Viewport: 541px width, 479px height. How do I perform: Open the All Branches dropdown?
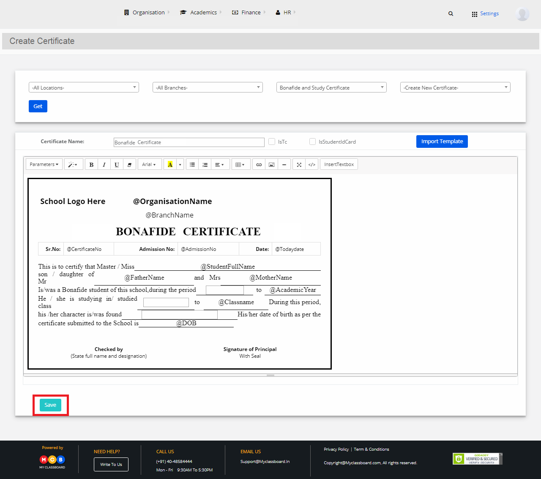[x=208, y=87]
